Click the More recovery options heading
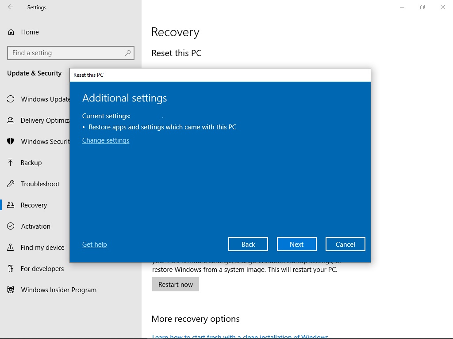 point(196,319)
